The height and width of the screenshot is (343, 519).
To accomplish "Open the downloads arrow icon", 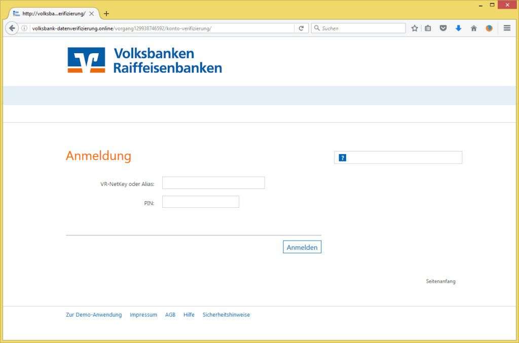I will coord(458,28).
